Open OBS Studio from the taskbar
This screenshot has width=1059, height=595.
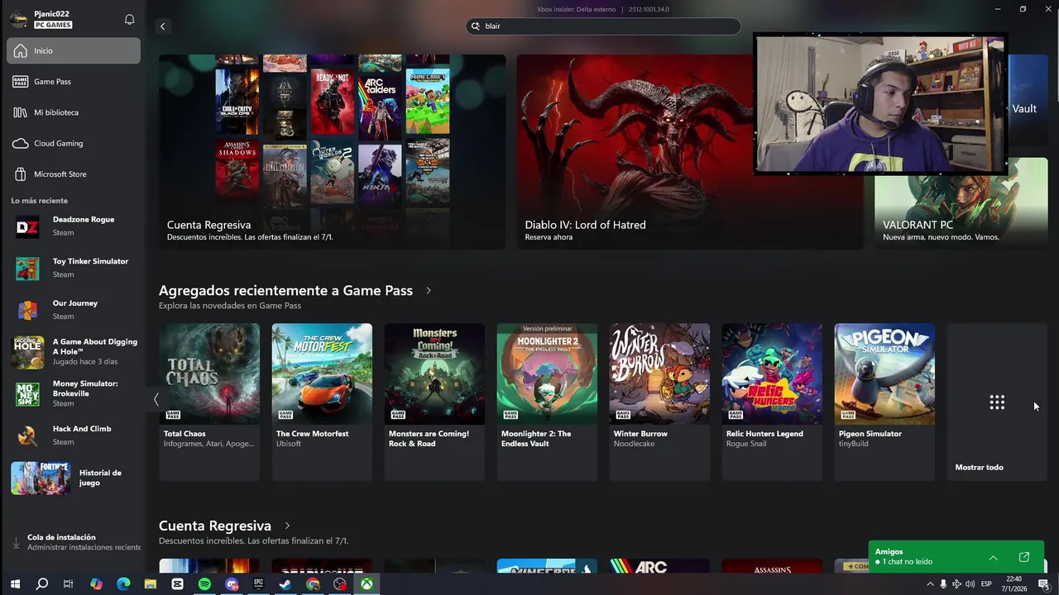click(339, 584)
